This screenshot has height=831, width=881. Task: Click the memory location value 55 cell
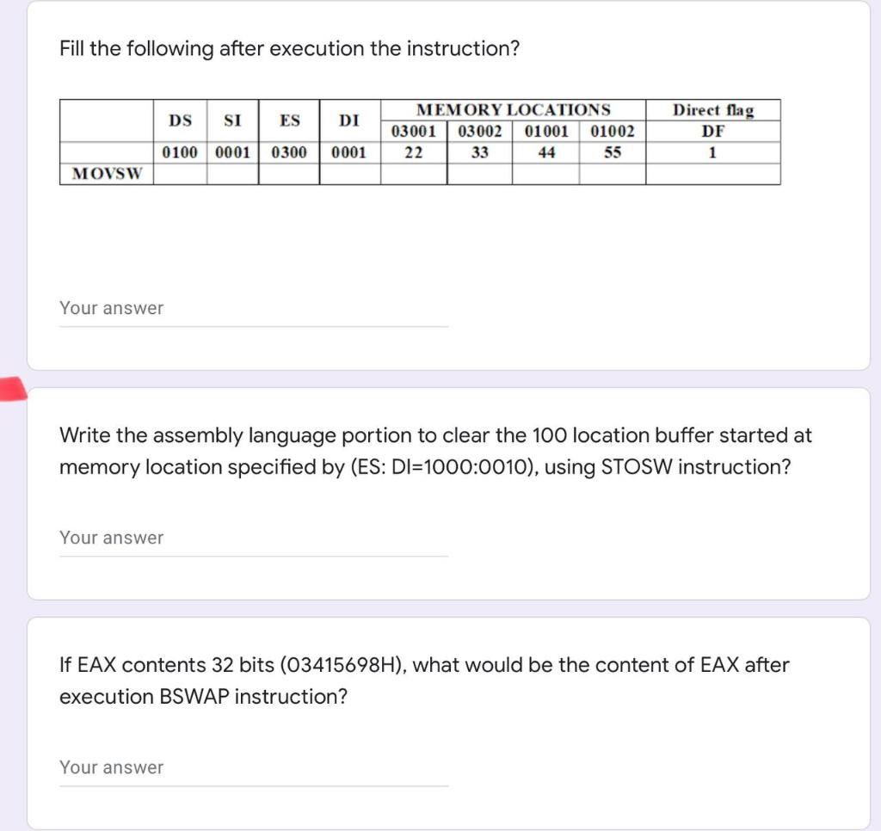click(x=613, y=153)
